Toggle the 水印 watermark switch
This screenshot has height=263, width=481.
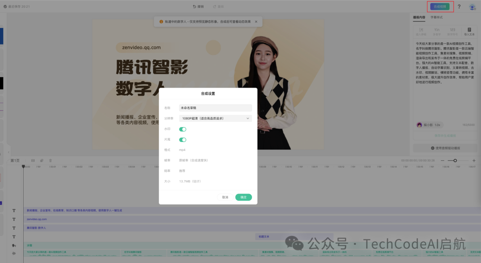click(x=183, y=129)
